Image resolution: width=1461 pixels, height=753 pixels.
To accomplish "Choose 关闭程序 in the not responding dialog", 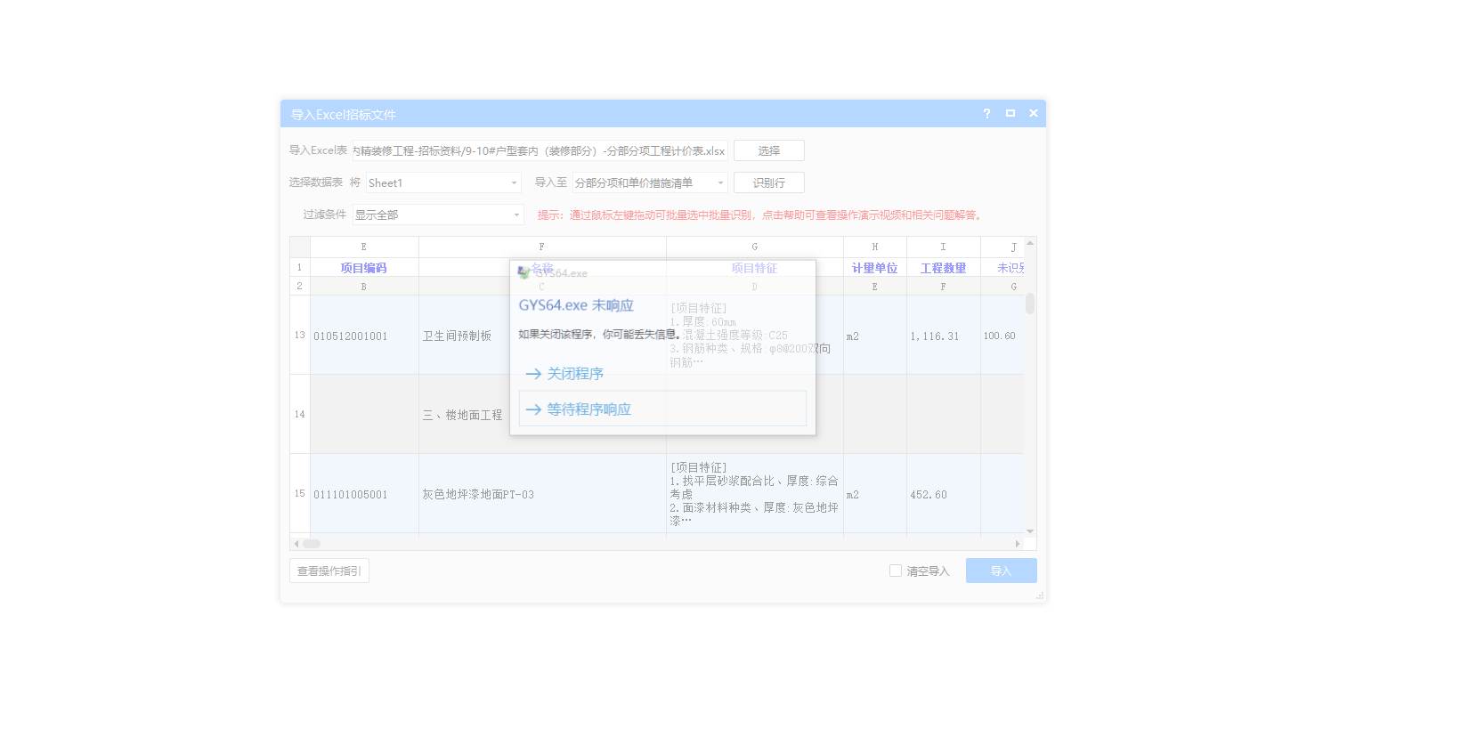I will coord(564,374).
